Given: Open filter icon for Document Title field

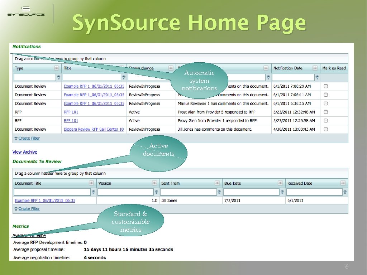Looking at the screenshot, I should click(94, 192).
